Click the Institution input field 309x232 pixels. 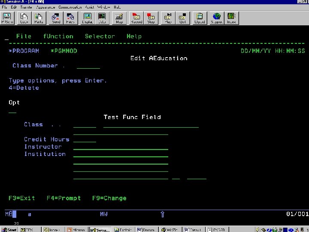121,154
